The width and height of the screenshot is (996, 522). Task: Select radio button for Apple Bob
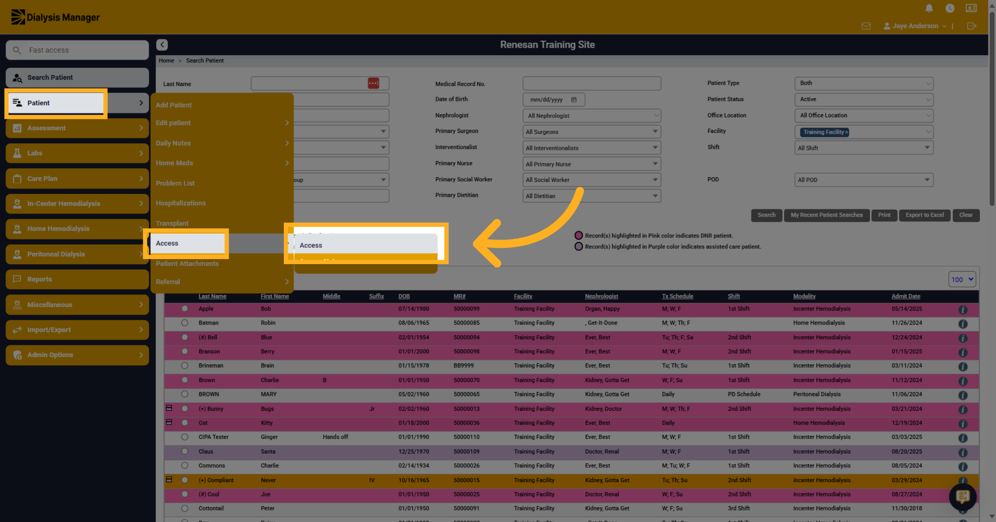(185, 309)
